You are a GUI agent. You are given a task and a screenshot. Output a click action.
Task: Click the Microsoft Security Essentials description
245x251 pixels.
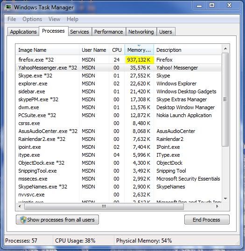[x=188, y=179]
